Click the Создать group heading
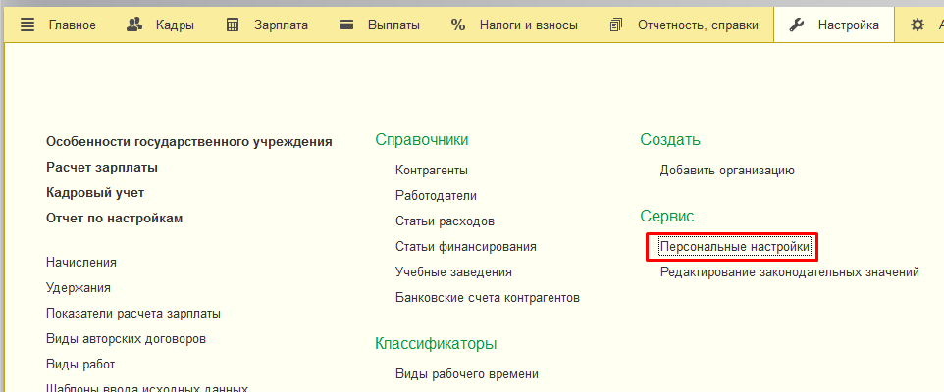The image size is (944, 392). click(670, 140)
